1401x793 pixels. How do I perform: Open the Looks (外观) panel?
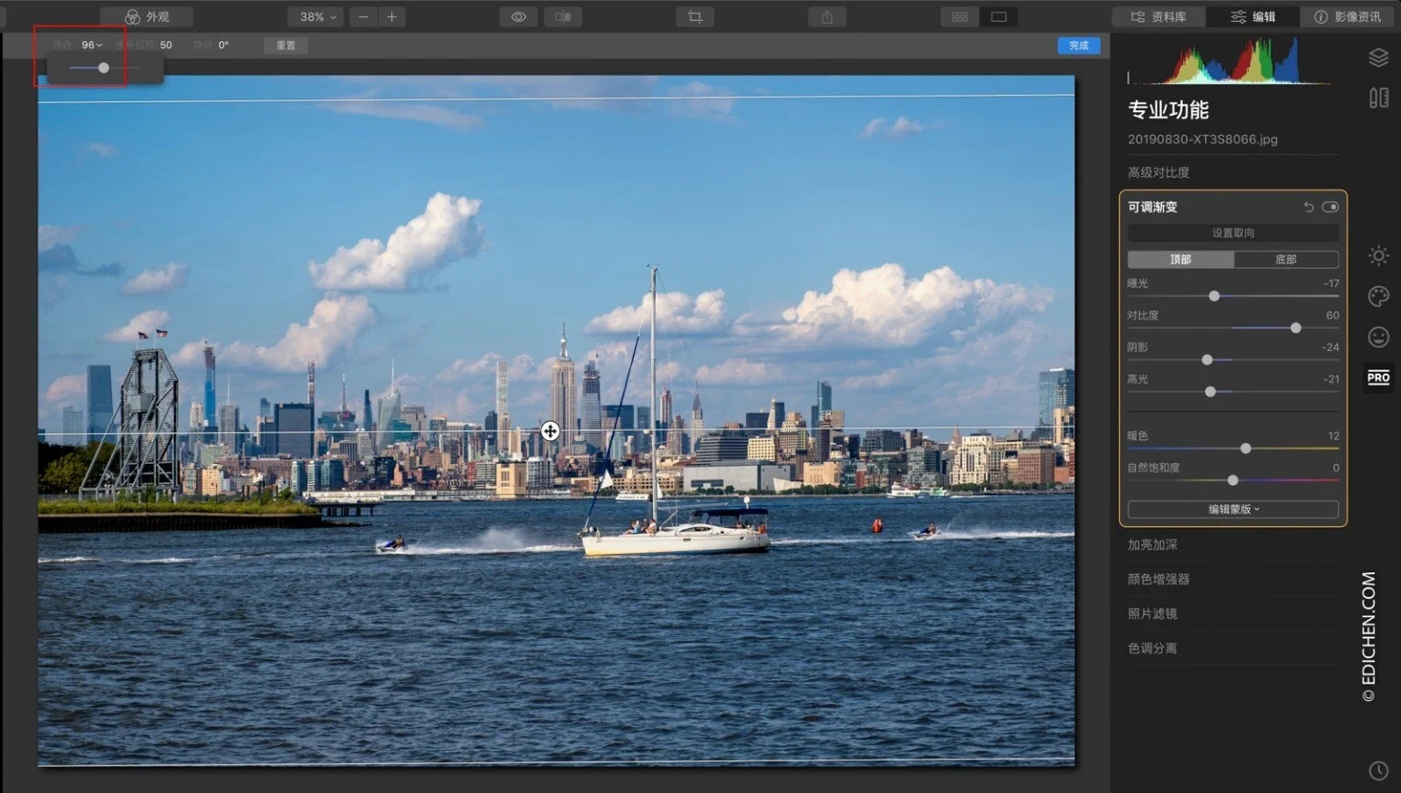(x=147, y=16)
